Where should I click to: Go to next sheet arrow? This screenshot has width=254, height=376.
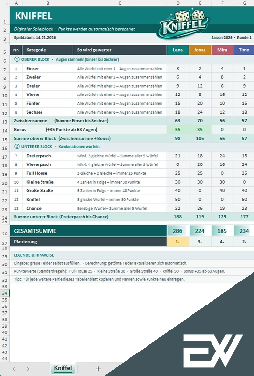28,369
